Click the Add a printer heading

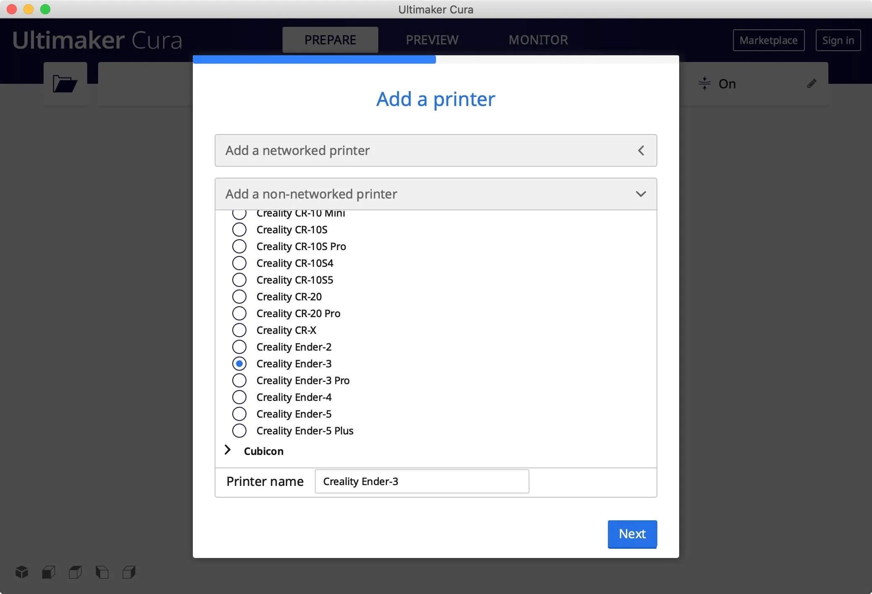coord(436,99)
